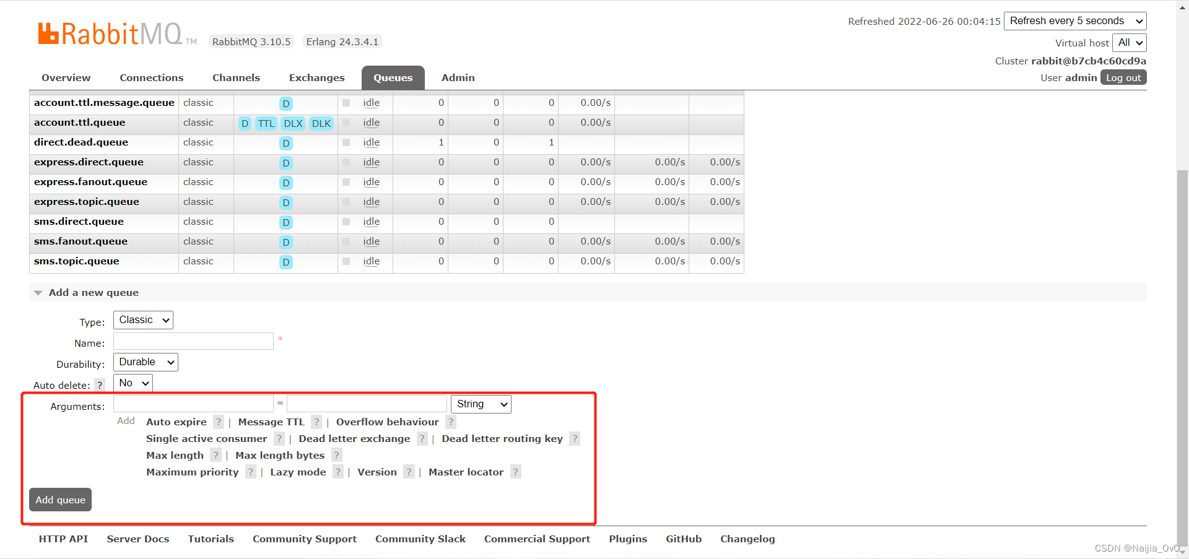This screenshot has height=559, width=1189.
Task: Open help icon for Single active consumer
Action: pos(279,439)
